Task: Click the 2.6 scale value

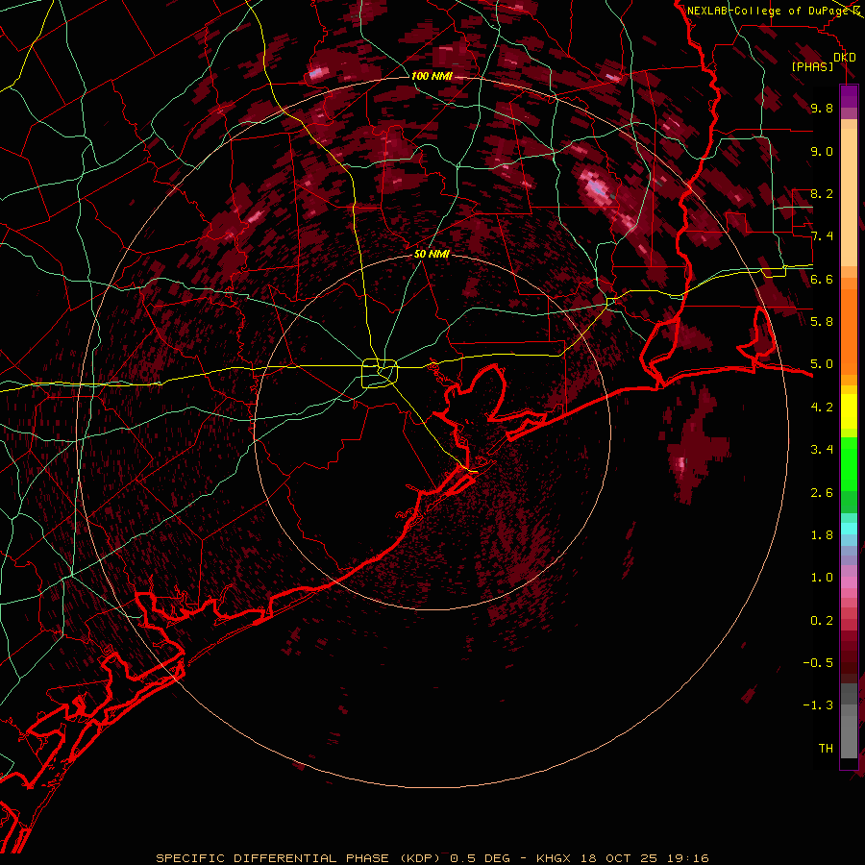Action: pos(822,493)
